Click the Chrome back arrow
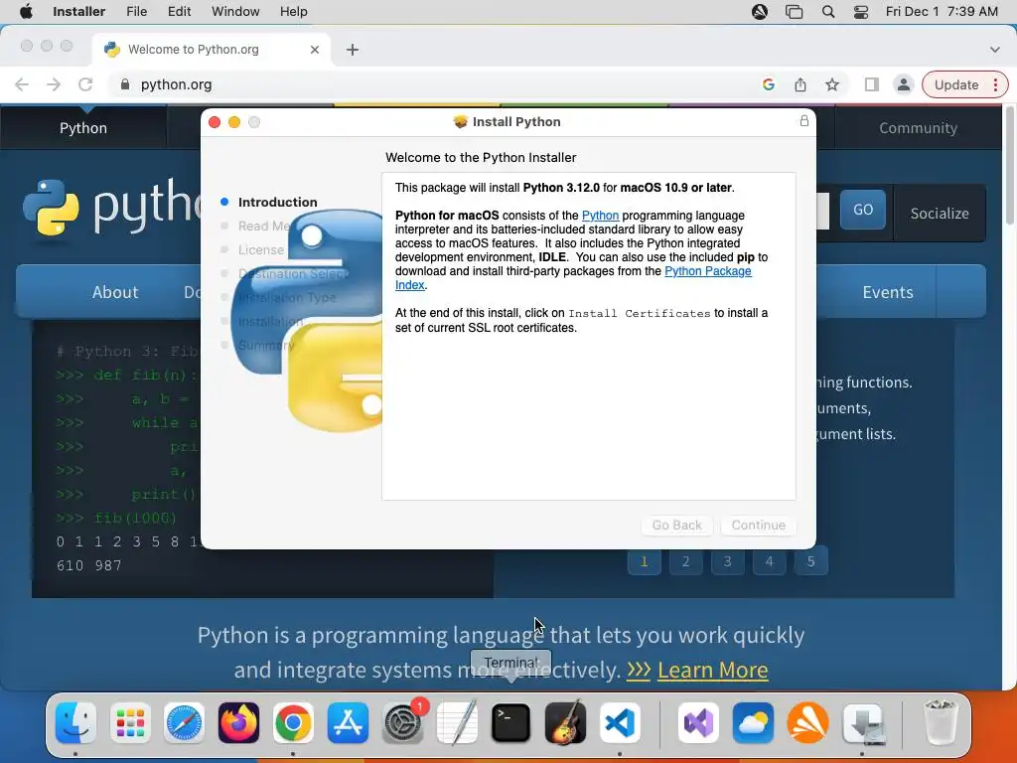 coord(22,84)
